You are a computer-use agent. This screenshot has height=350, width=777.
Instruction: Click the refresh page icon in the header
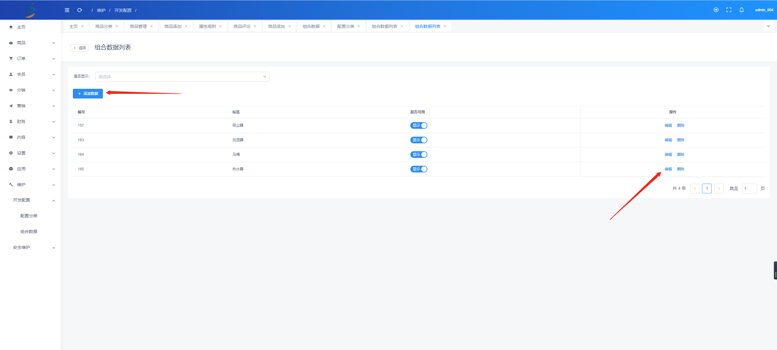(x=80, y=10)
